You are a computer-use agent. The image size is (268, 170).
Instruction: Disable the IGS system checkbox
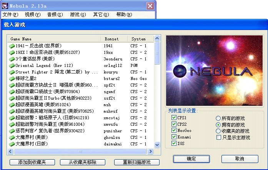pyautogui.click(x=174, y=143)
